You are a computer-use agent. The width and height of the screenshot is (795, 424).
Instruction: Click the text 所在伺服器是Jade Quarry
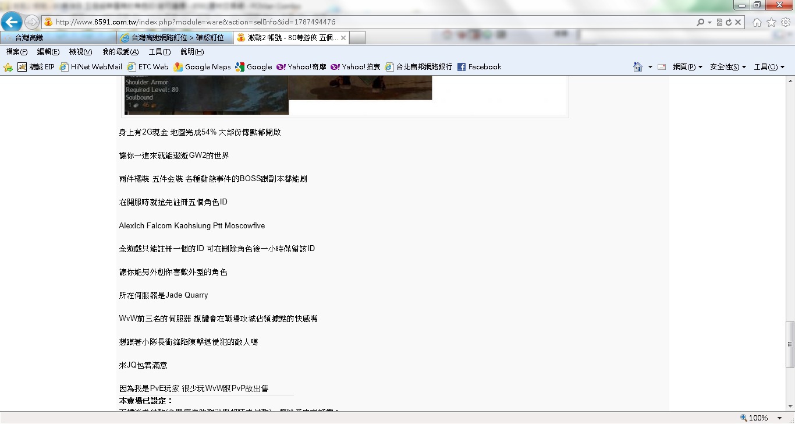tap(164, 295)
